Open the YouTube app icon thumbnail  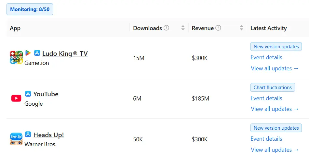pyautogui.click(x=16, y=98)
